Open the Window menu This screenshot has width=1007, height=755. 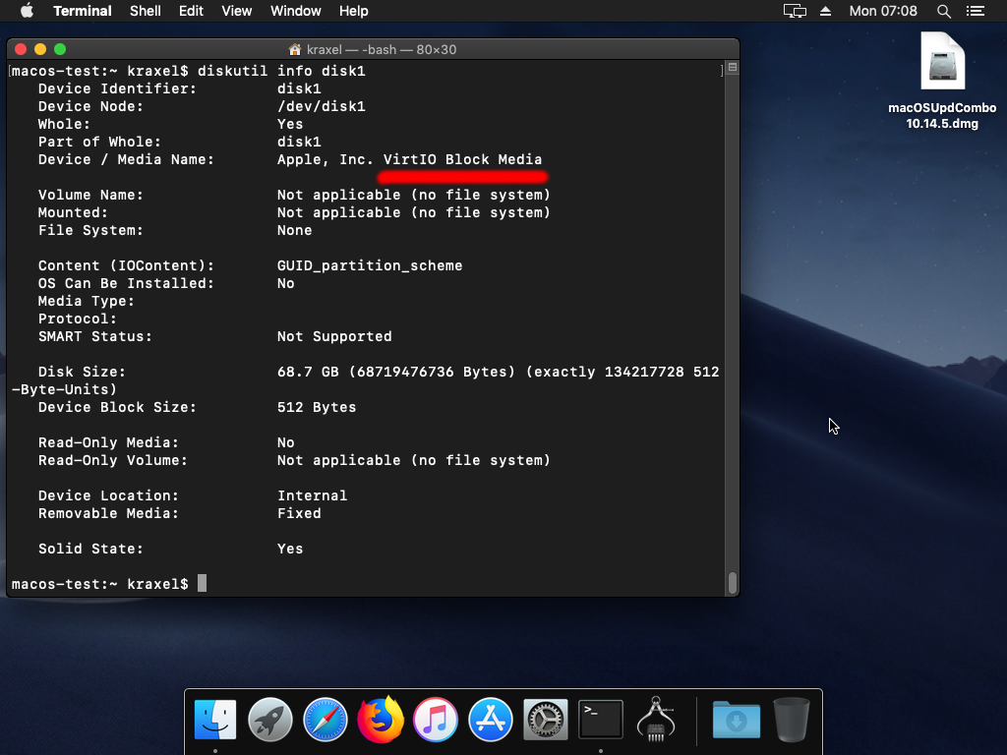(x=295, y=11)
